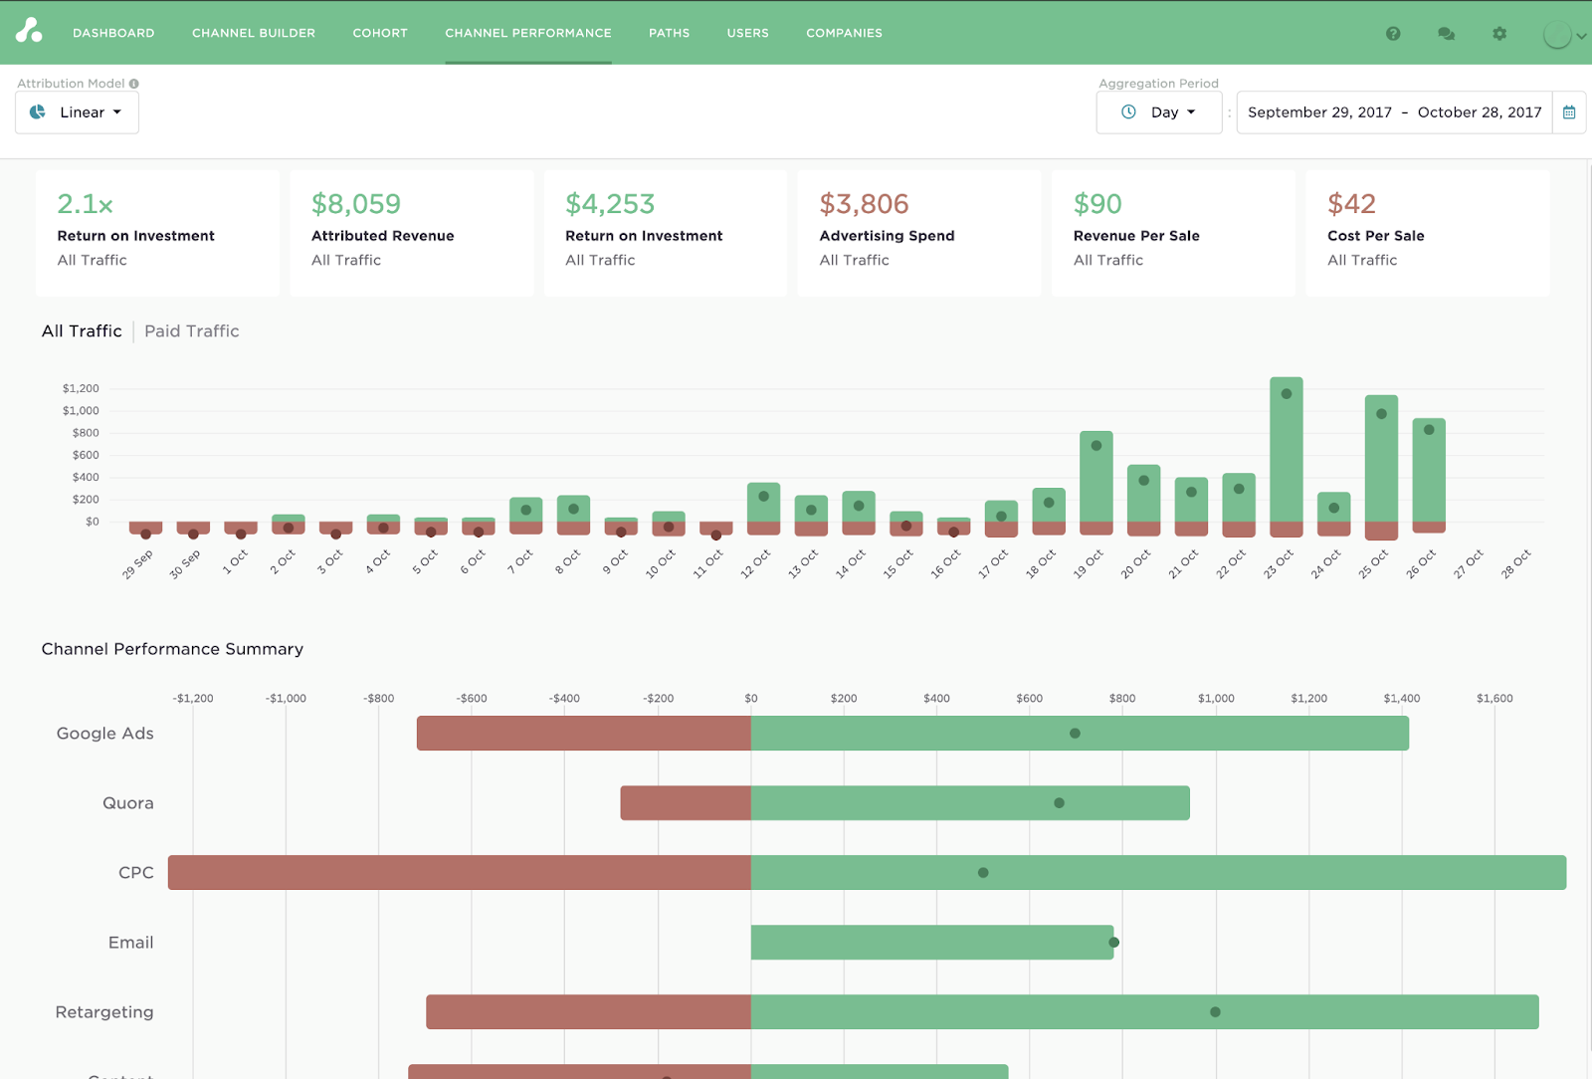This screenshot has width=1592, height=1079.
Task: Open the calendar icon for date range
Action: click(x=1569, y=111)
